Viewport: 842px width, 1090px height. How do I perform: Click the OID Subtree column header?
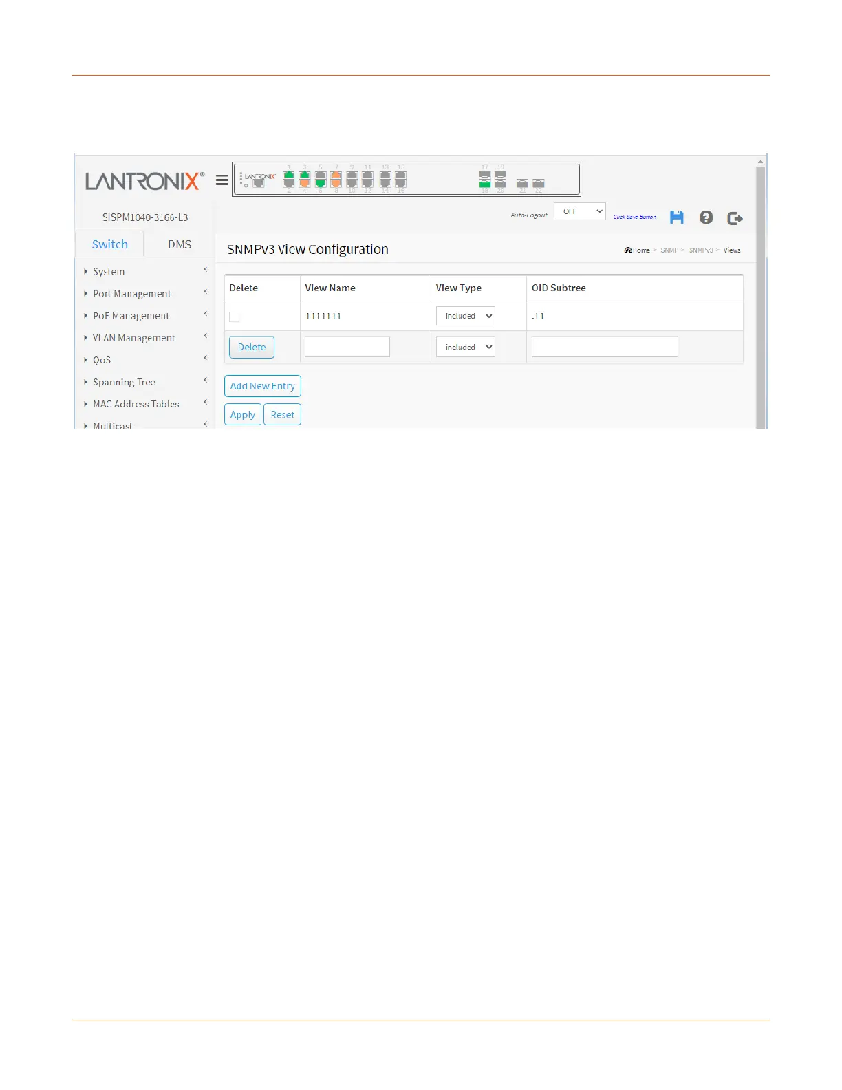click(x=559, y=288)
